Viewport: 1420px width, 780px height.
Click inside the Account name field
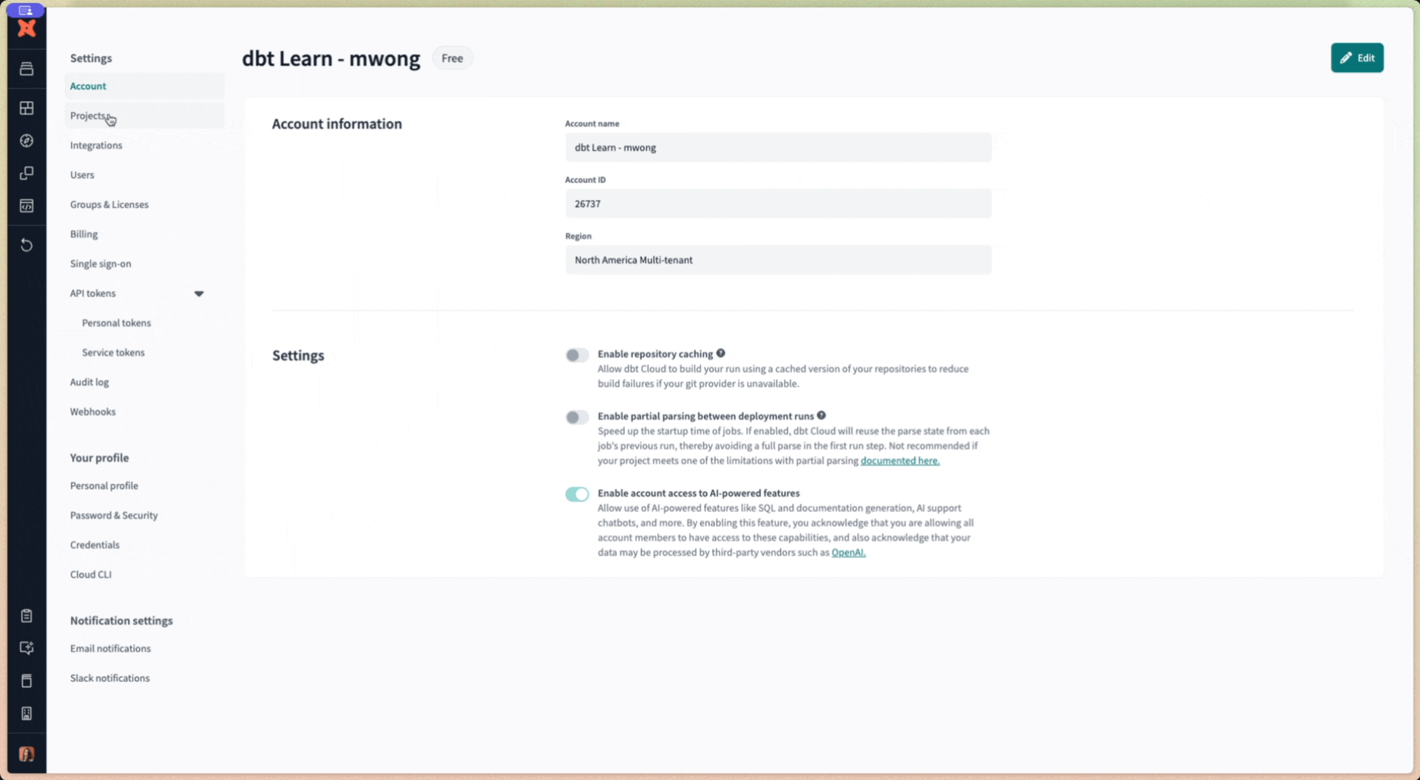[x=777, y=147]
